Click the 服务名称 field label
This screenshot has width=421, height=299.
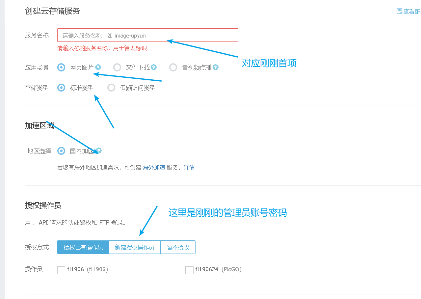[37, 35]
